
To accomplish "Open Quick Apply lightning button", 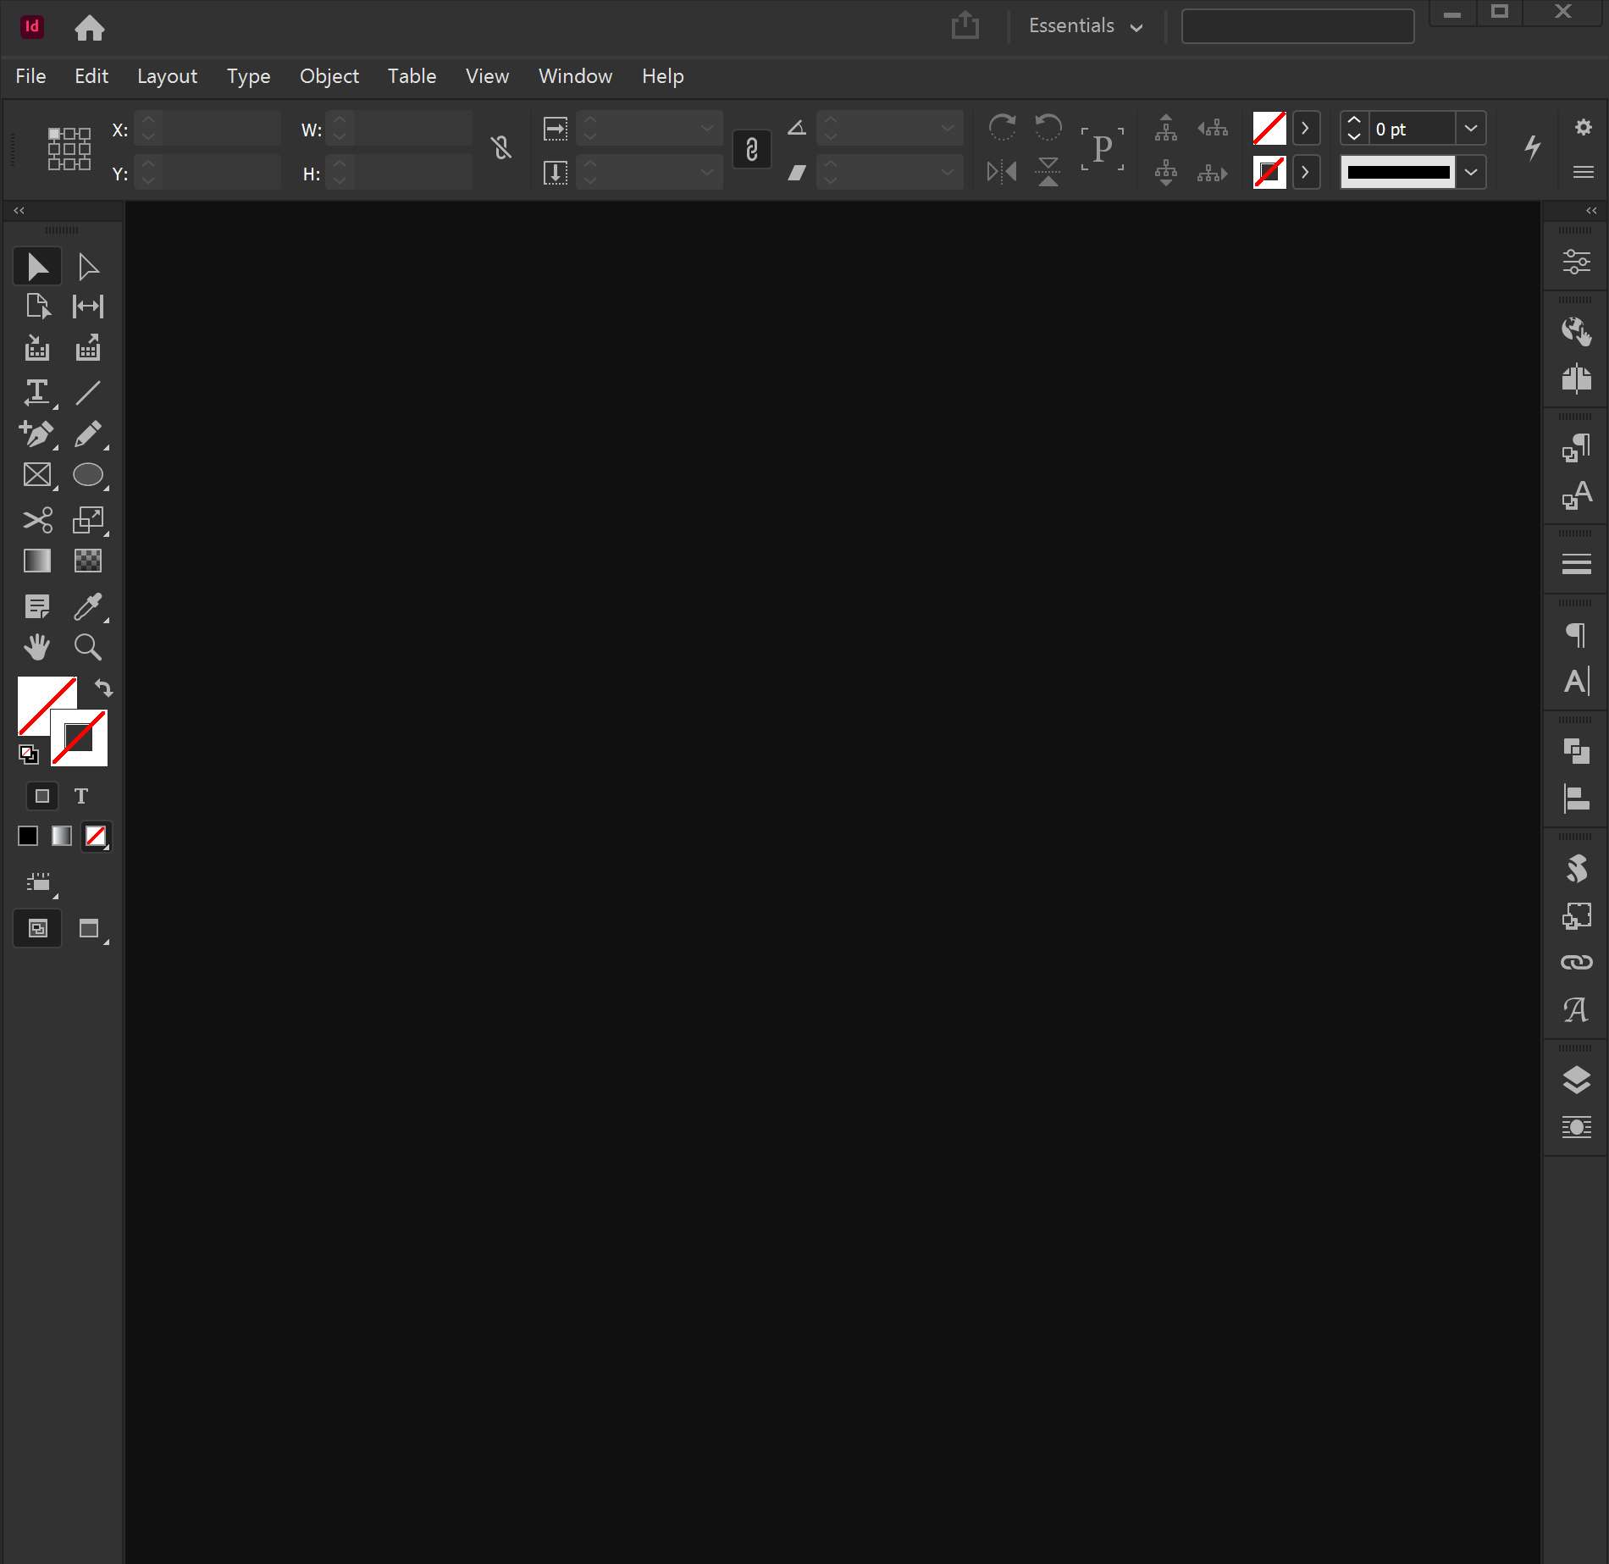I will pyautogui.click(x=1532, y=147).
